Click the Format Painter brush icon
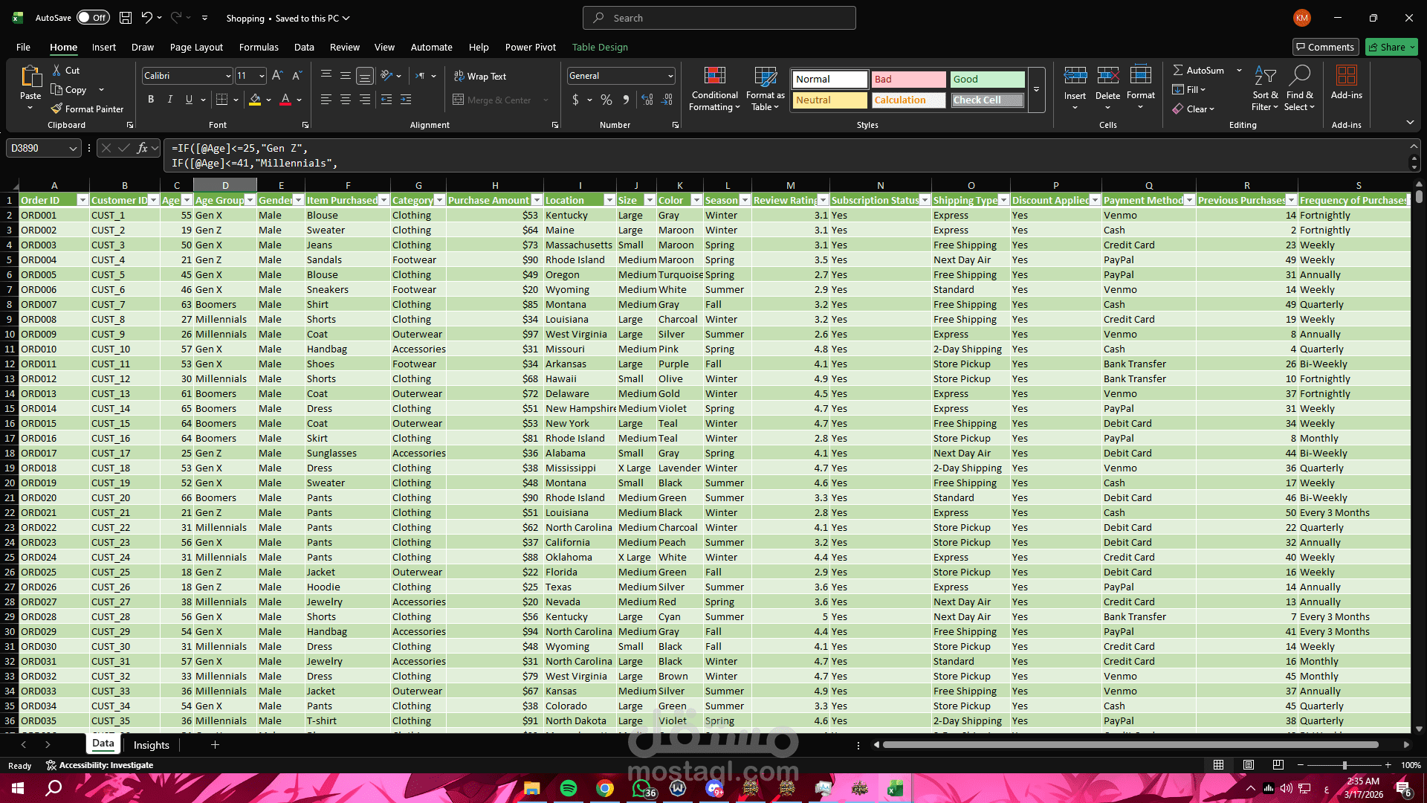Screen dimensions: 1427x803 point(56,109)
